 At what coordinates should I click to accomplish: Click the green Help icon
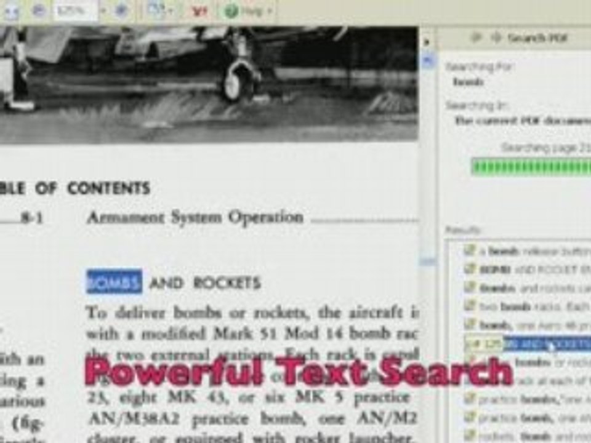point(231,11)
